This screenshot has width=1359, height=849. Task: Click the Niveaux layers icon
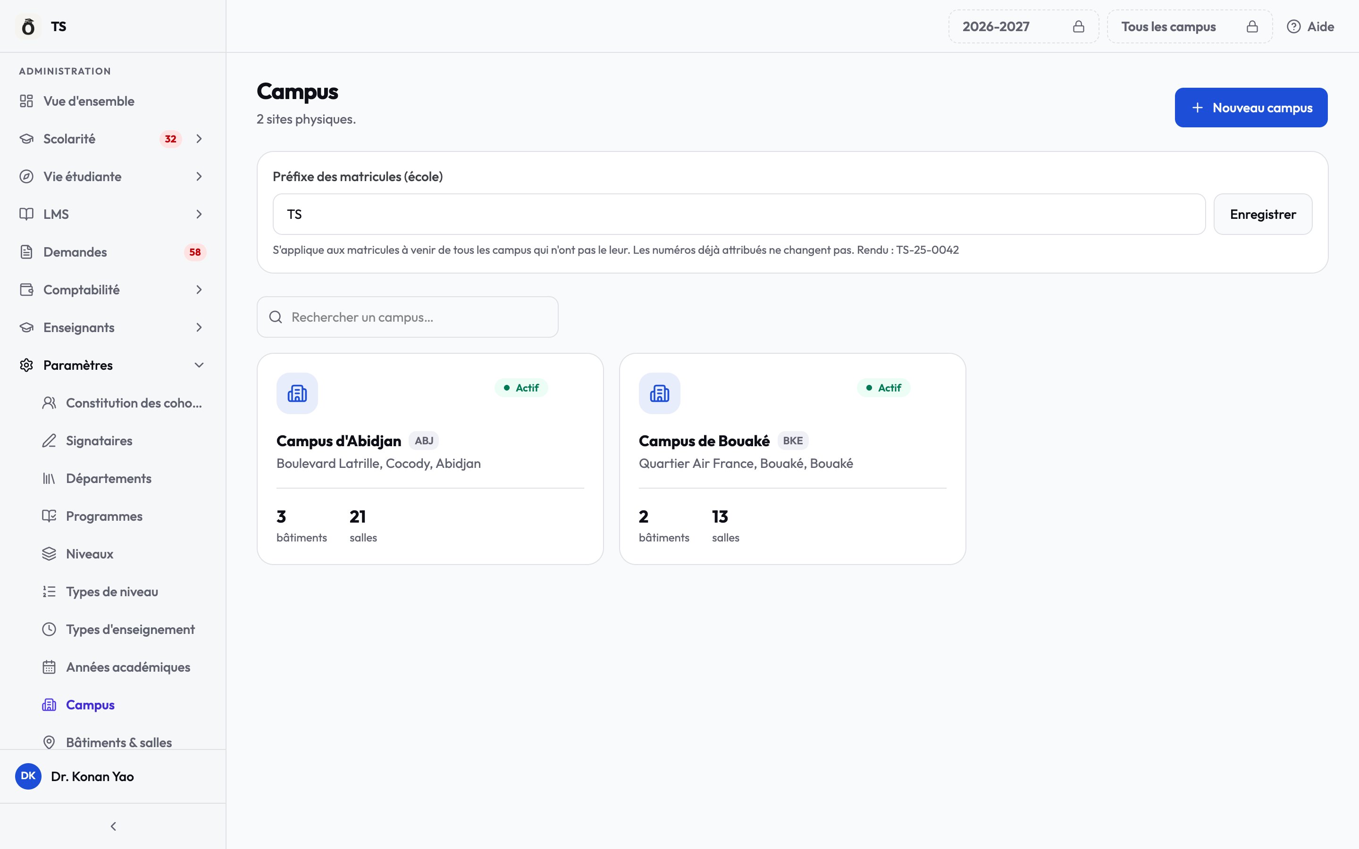click(x=49, y=554)
